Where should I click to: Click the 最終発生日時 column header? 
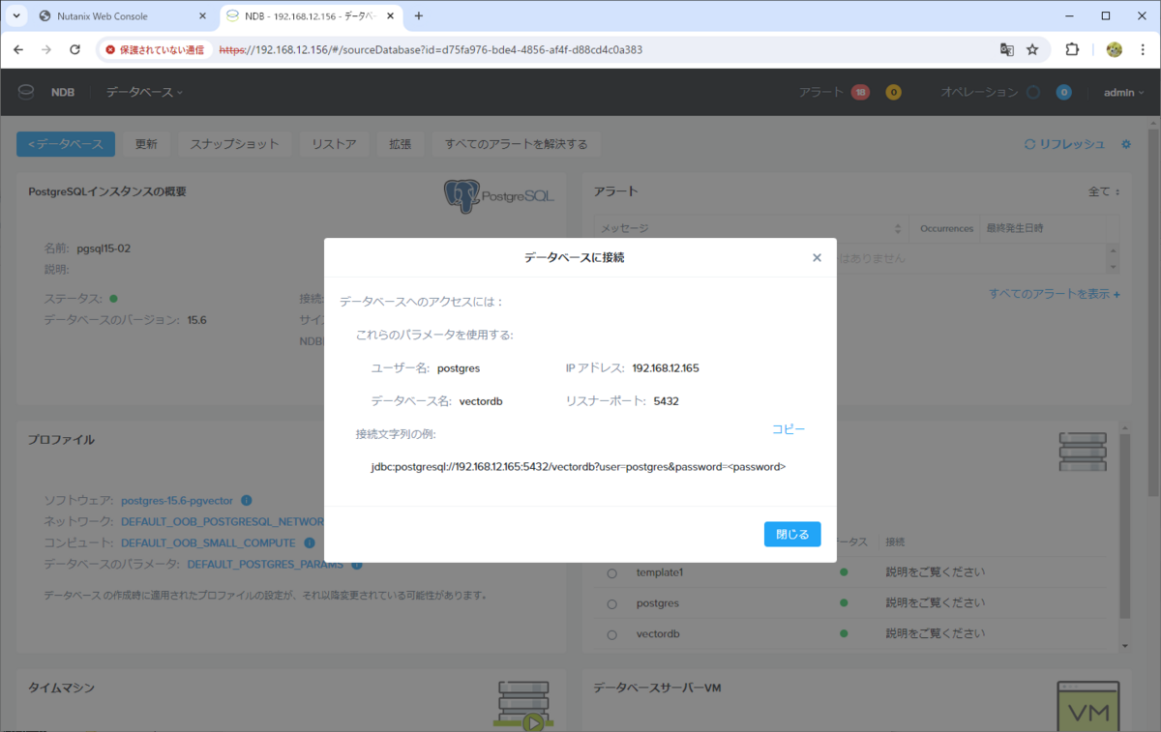tap(1014, 229)
